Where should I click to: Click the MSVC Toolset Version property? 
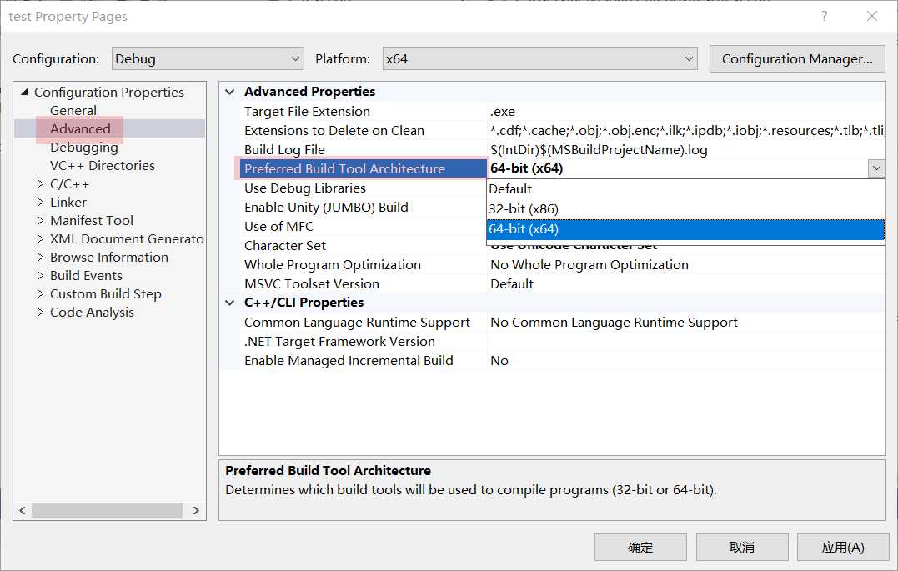tap(312, 284)
